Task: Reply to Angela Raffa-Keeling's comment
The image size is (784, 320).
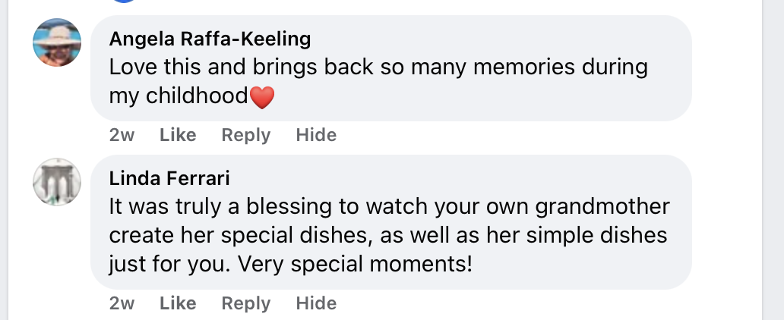Action: coord(246,135)
